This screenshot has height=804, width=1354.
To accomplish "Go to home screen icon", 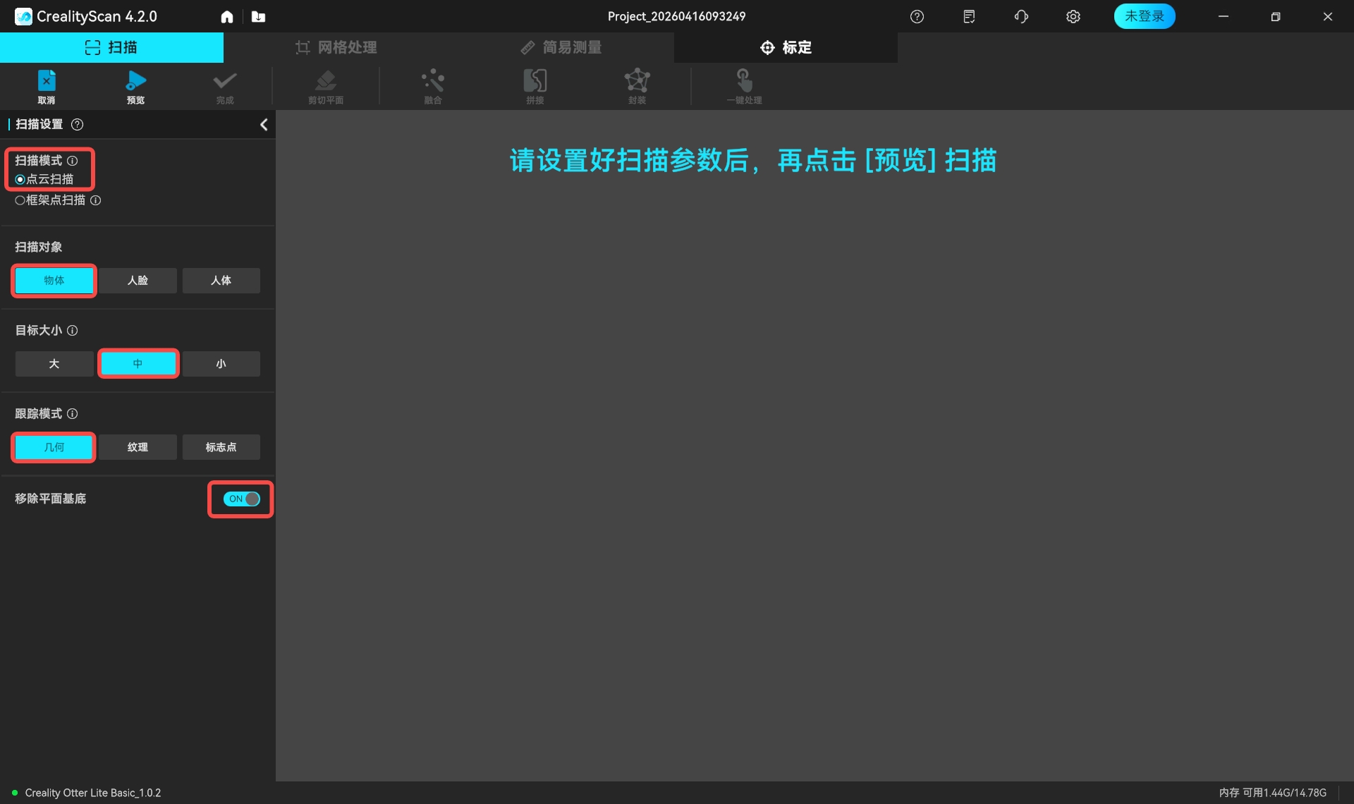I will point(227,17).
